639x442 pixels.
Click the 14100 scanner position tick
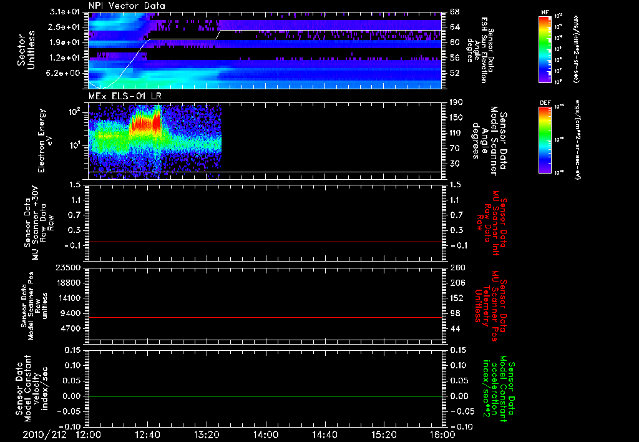(69, 298)
